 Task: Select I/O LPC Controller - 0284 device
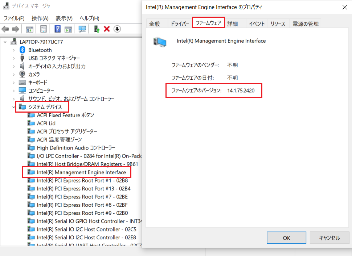click(x=89, y=156)
